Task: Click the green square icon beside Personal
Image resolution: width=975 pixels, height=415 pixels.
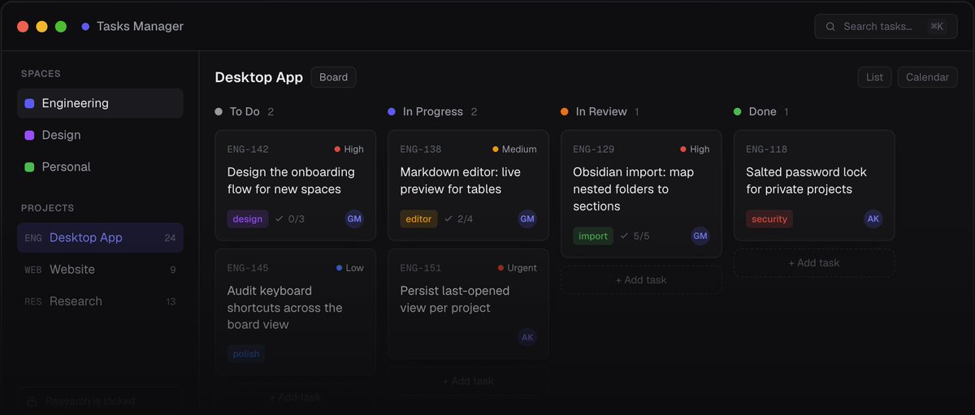Action: click(x=29, y=166)
